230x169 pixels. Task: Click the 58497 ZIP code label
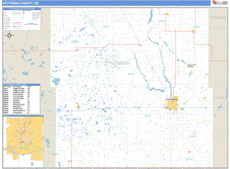tap(193, 136)
